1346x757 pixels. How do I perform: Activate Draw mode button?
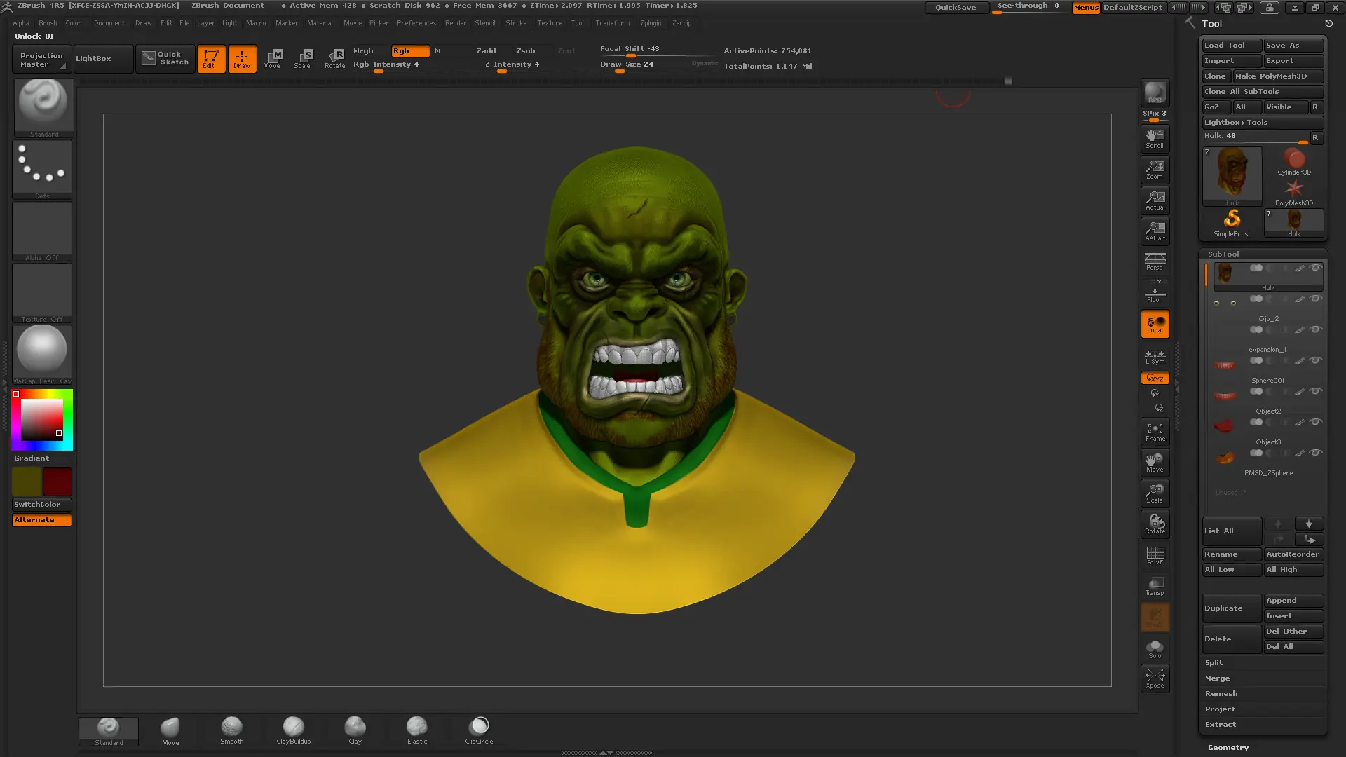[x=242, y=58]
